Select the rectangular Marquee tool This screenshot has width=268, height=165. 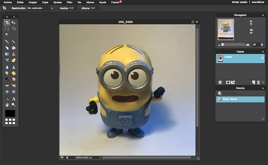[x=7, y=29]
